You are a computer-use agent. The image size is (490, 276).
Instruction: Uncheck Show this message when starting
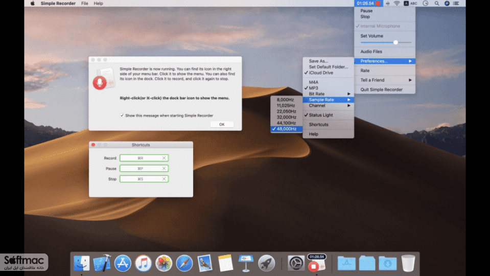(122, 116)
